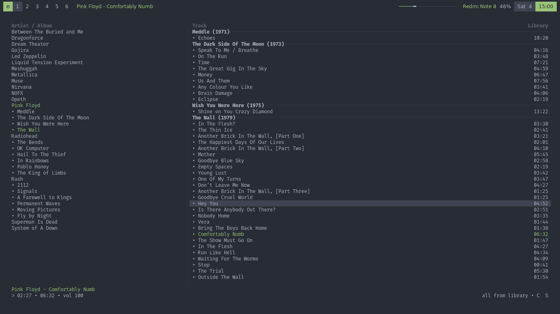Click the Pink Floyd - Comfortably Numb bar title
This screenshot has width=560, height=314.
click(x=115, y=6)
